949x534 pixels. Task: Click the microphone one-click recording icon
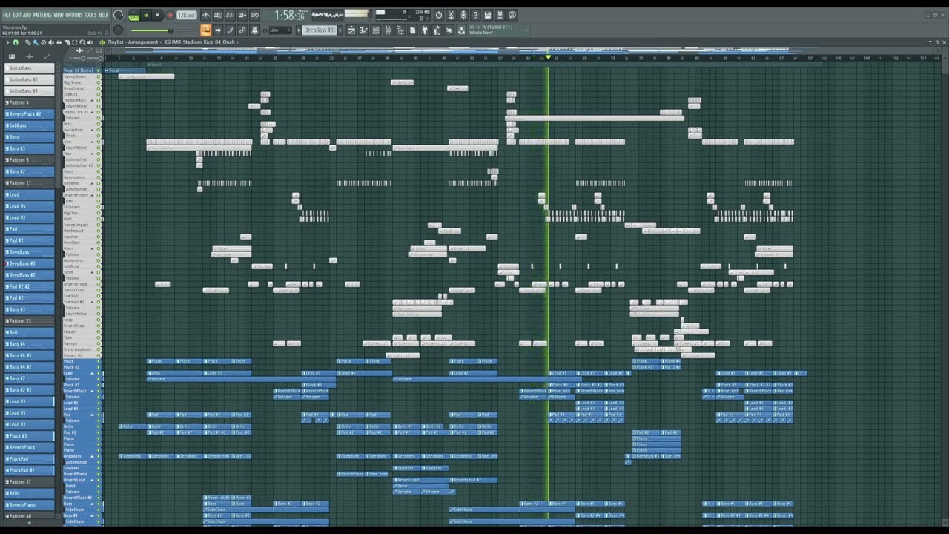click(463, 15)
